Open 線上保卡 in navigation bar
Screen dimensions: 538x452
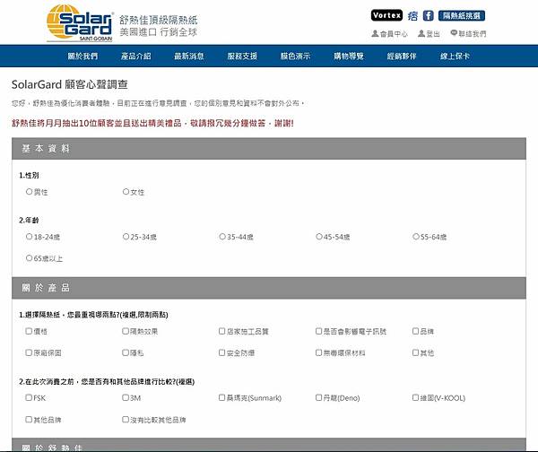coord(455,56)
